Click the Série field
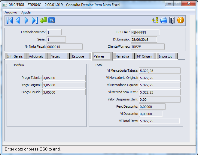The width and height of the screenshot is (198, 155). [x=56, y=40]
